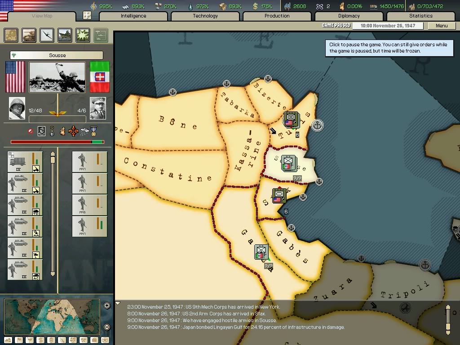The width and height of the screenshot is (460, 345).
Task: Show land units with the tank icon
Action: coord(29,35)
